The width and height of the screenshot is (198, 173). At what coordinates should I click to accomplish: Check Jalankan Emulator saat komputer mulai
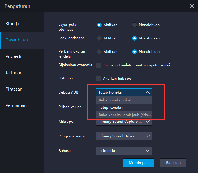point(99,65)
